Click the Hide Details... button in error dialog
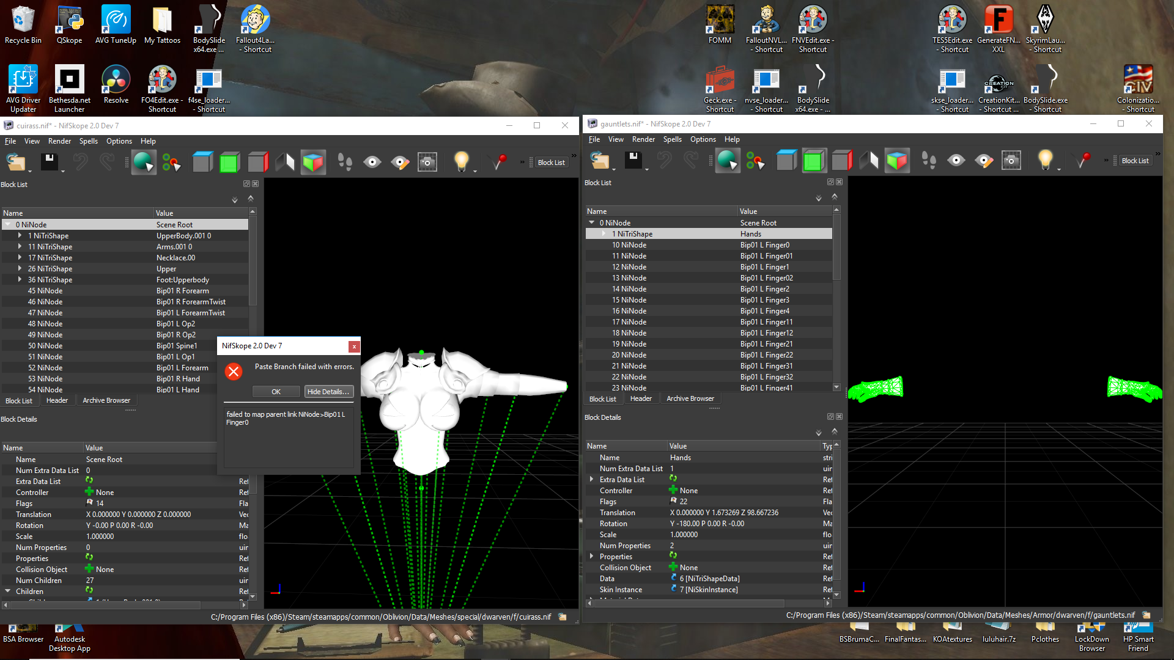1174x660 pixels. point(328,392)
